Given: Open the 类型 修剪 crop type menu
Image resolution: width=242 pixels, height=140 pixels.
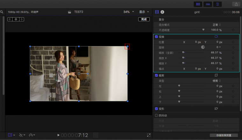Looking at the screenshot, I should click(217, 81).
